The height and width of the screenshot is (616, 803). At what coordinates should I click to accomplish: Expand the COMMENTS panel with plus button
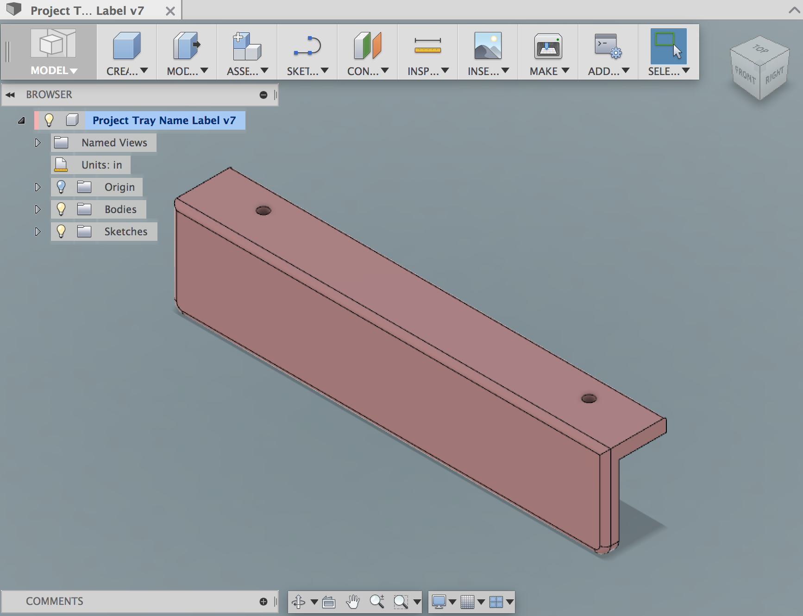pos(263,602)
